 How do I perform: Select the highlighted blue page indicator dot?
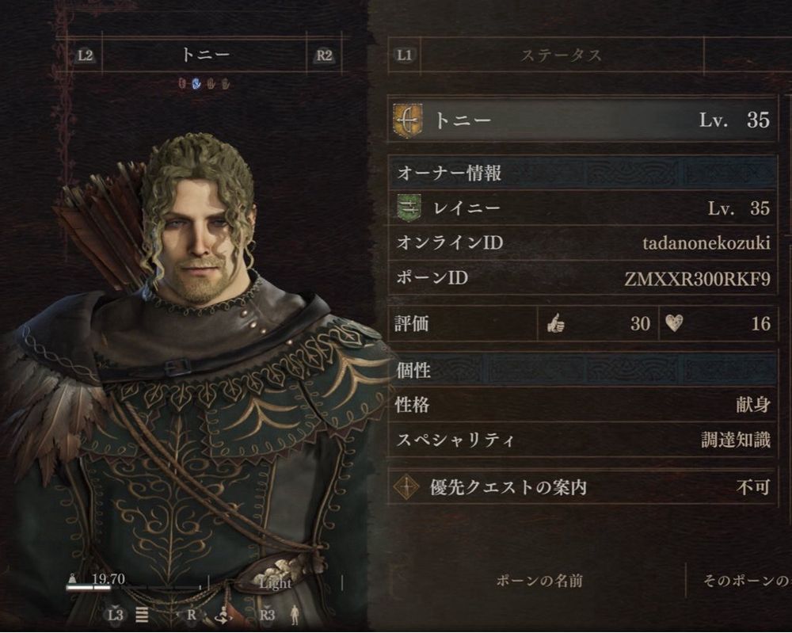point(196,84)
